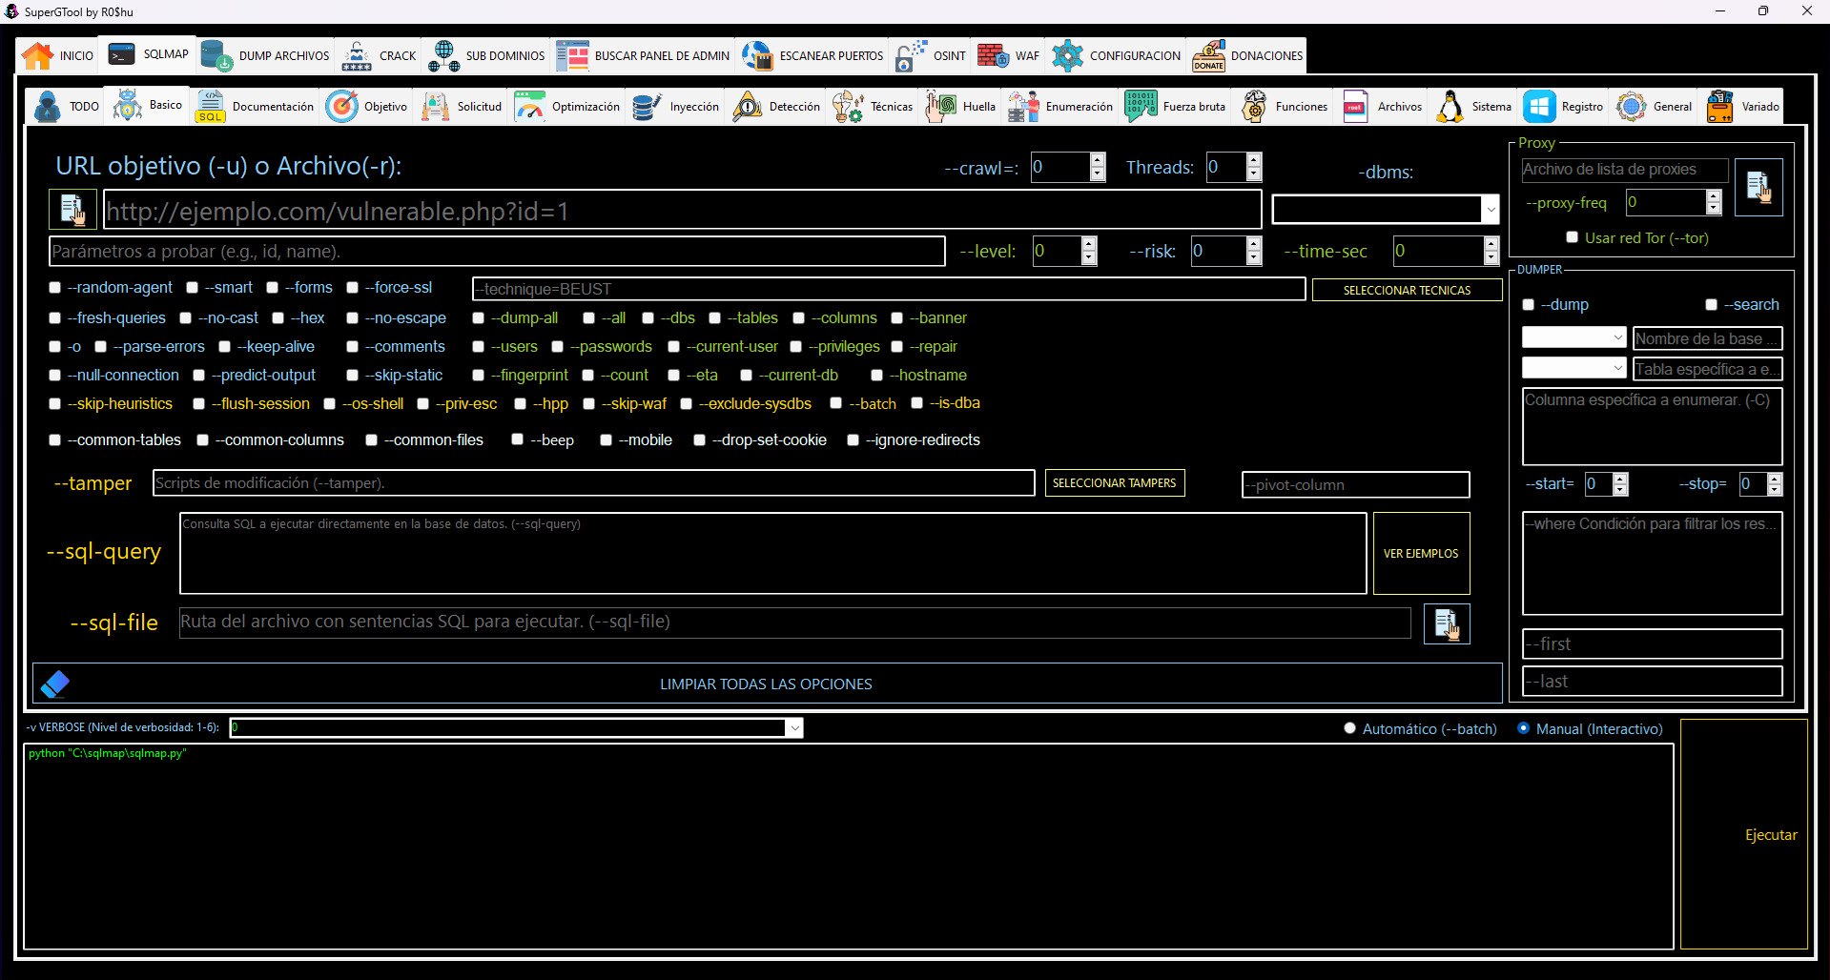Expand the verbose level dropdown
Image resolution: width=1830 pixels, height=980 pixels.
tap(793, 728)
